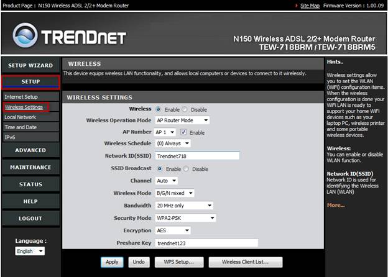Click the Site Map link

(310, 6)
